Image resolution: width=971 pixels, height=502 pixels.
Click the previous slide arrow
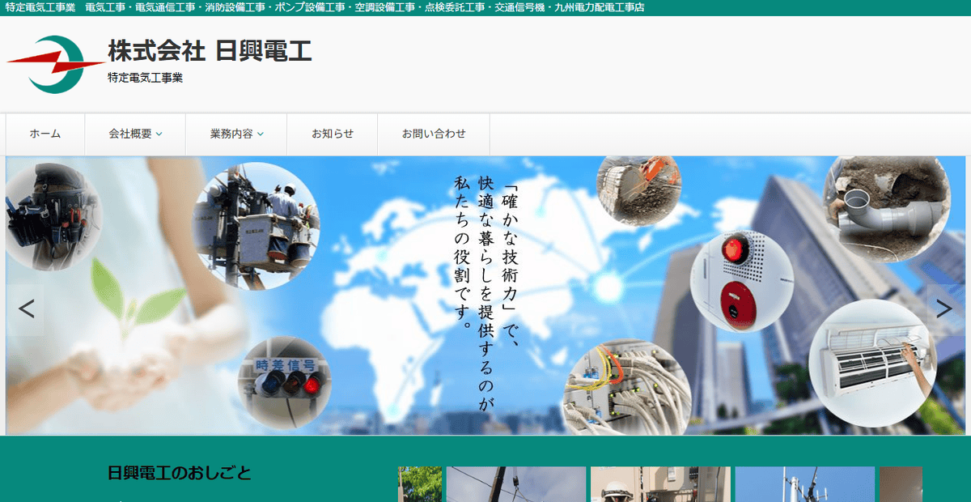pos(26,308)
